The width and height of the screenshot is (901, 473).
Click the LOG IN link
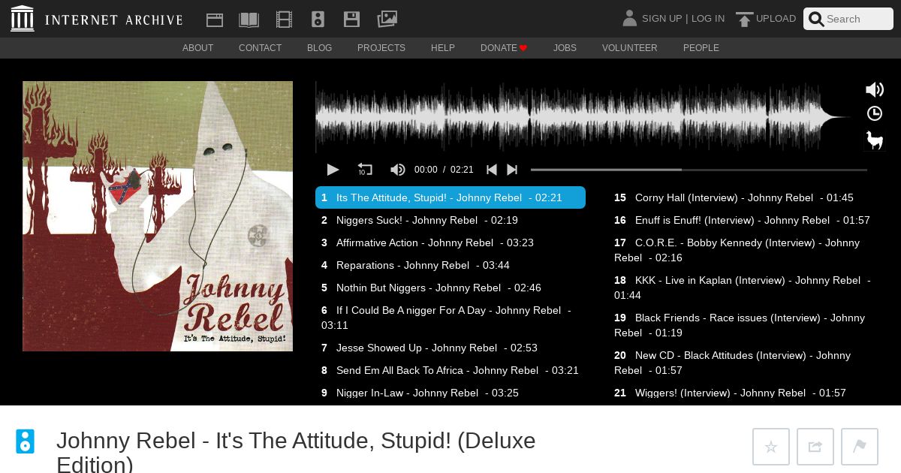coord(708,19)
